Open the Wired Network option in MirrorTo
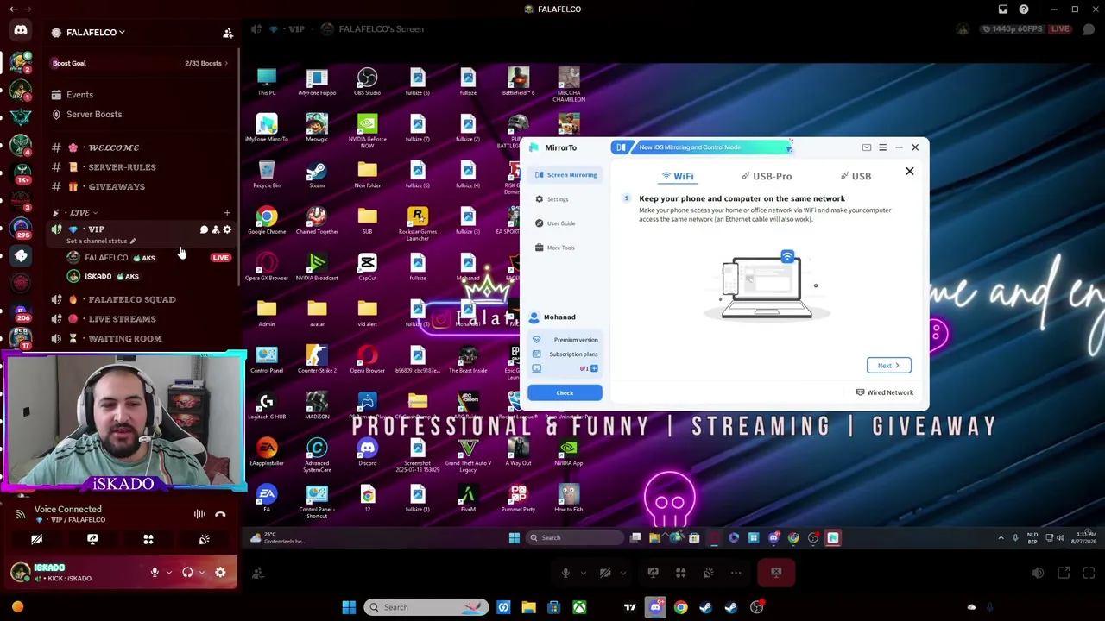This screenshot has width=1105, height=621. point(885,392)
